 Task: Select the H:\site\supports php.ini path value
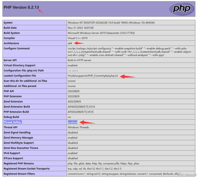coord(93,75)
